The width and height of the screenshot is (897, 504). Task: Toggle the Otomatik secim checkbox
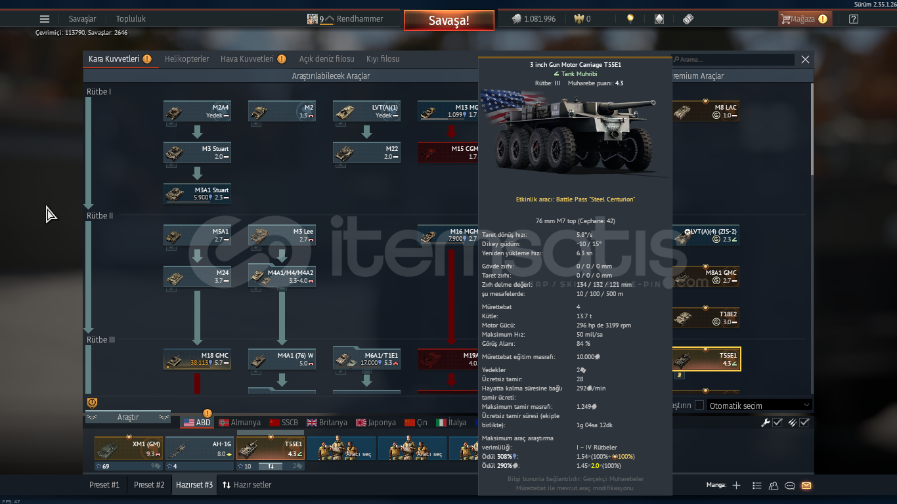click(699, 406)
